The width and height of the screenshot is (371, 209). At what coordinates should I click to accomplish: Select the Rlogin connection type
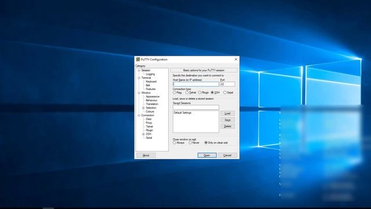click(199, 93)
